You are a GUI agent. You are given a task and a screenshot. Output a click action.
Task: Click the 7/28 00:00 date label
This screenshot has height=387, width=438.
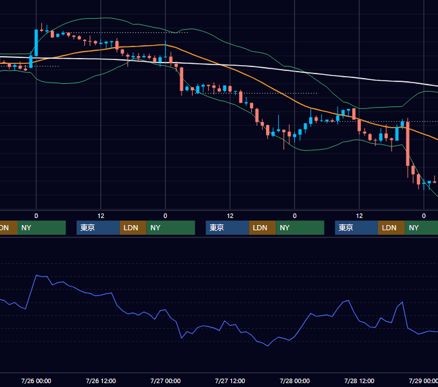295,381
